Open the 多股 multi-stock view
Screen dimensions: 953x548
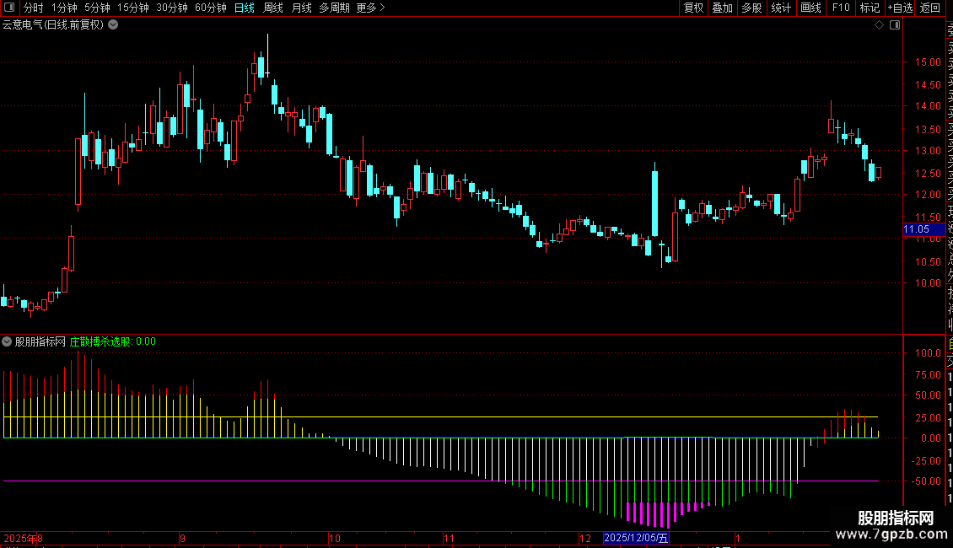pos(751,8)
